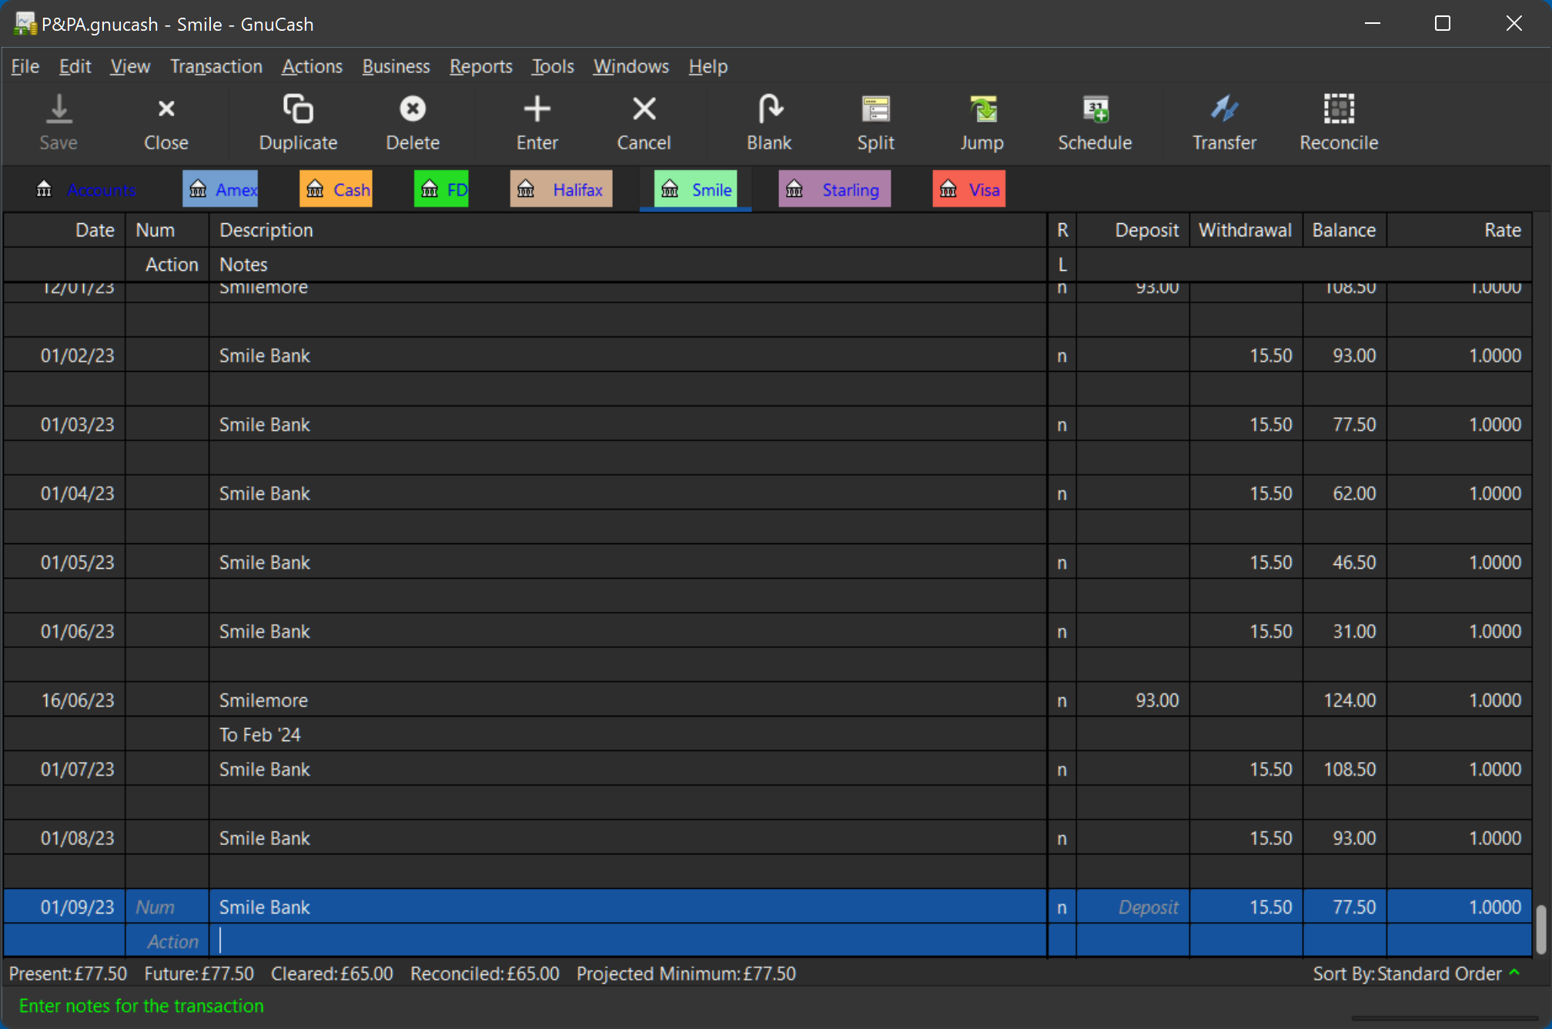Screen dimensions: 1552x1029
Task: Duplicate the current transaction
Action: coord(298,109)
